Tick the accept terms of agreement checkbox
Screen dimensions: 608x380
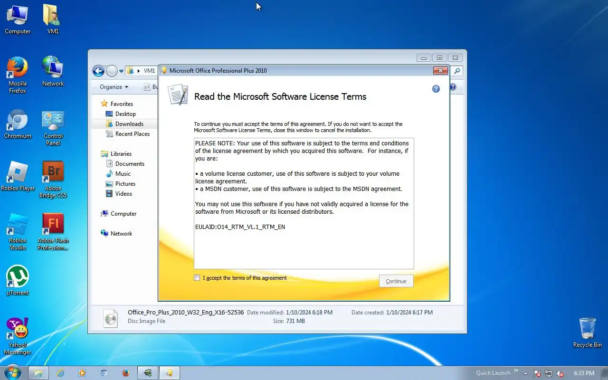tap(197, 278)
